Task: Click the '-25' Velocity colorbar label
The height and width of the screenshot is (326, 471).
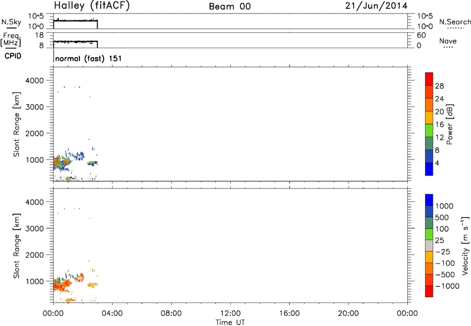Action: (x=443, y=252)
